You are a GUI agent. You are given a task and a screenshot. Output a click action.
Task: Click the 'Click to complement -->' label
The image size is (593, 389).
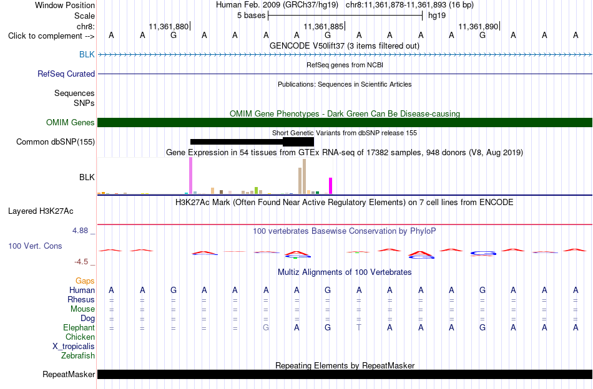pyautogui.click(x=51, y=36)
